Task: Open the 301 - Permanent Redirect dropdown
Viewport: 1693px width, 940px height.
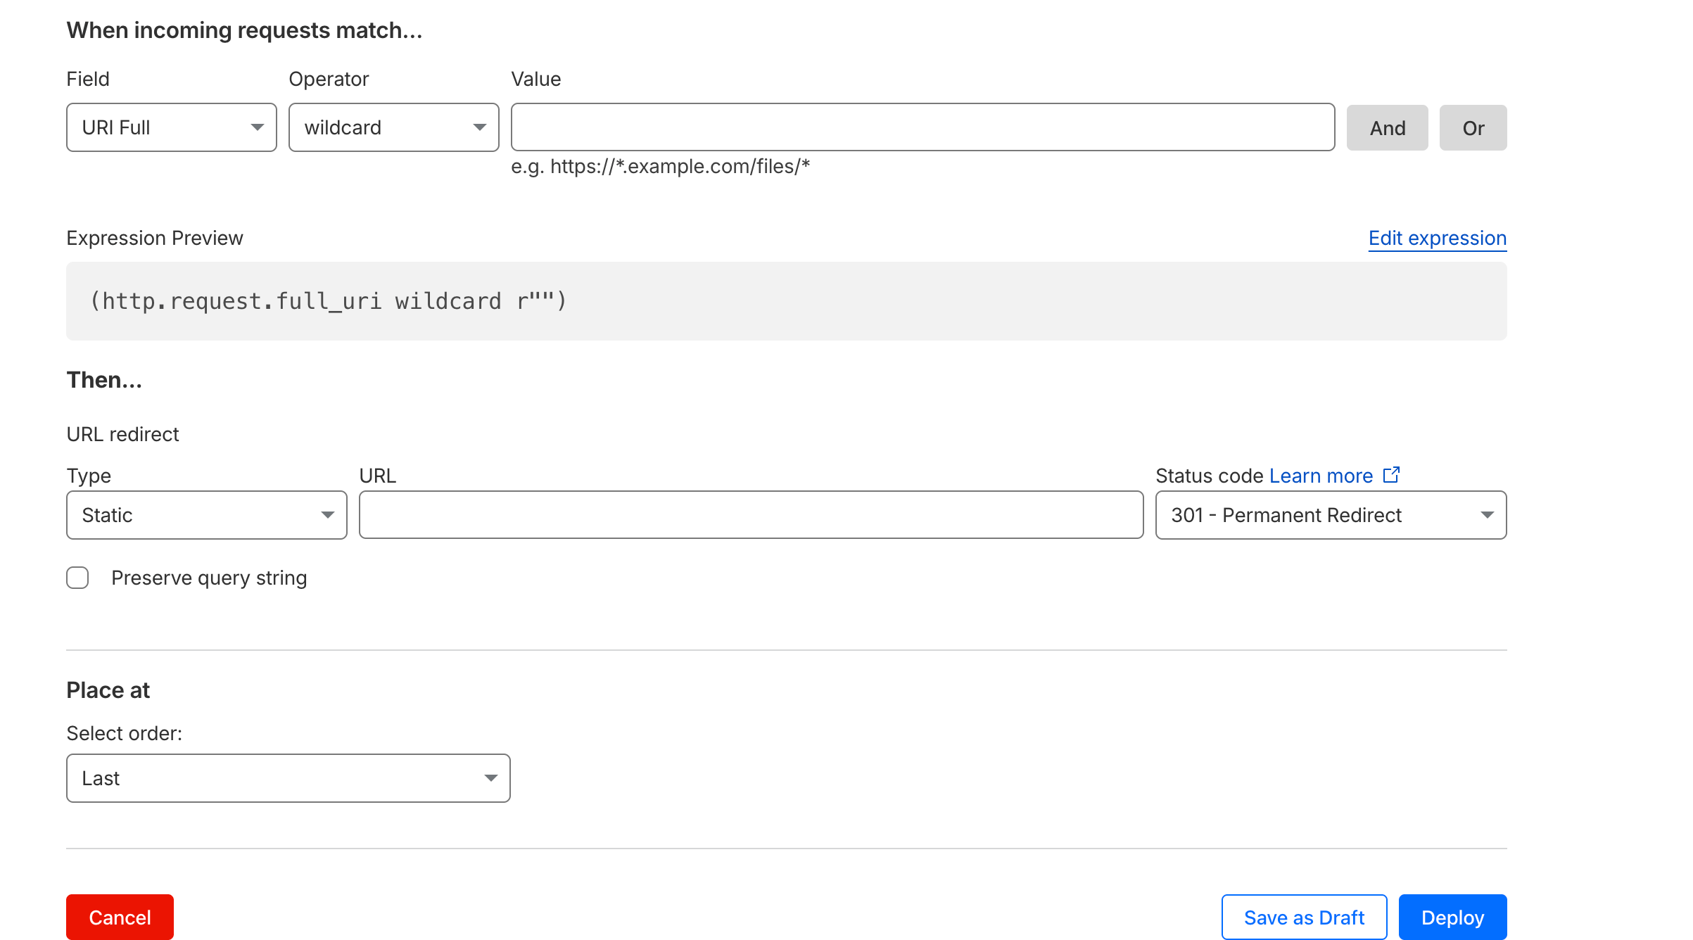Action: [1331, 515]
